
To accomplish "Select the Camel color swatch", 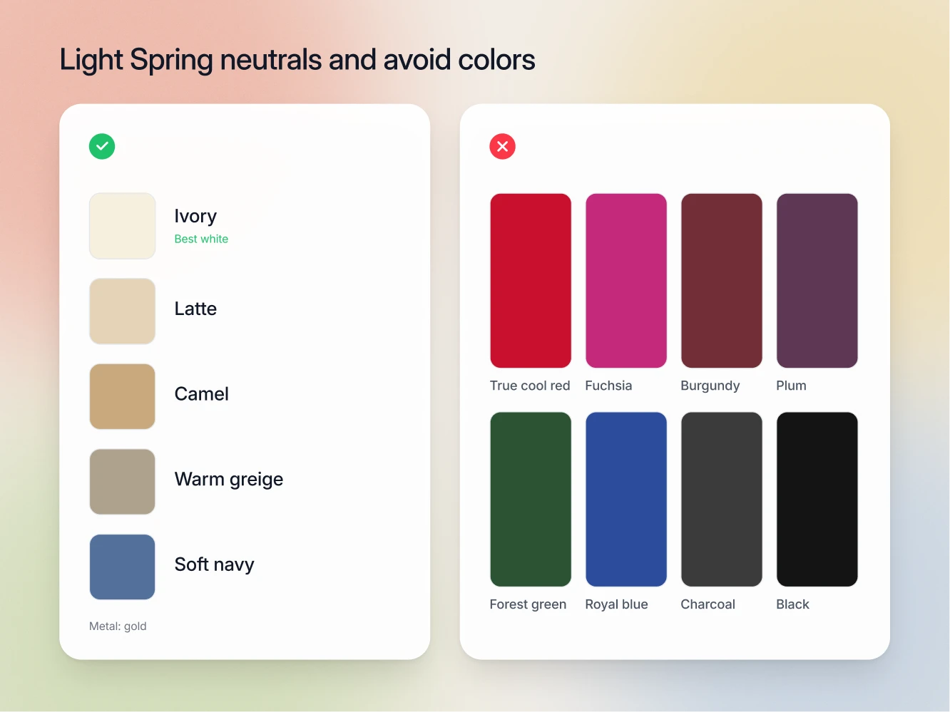I will click(x=123, y=396).
